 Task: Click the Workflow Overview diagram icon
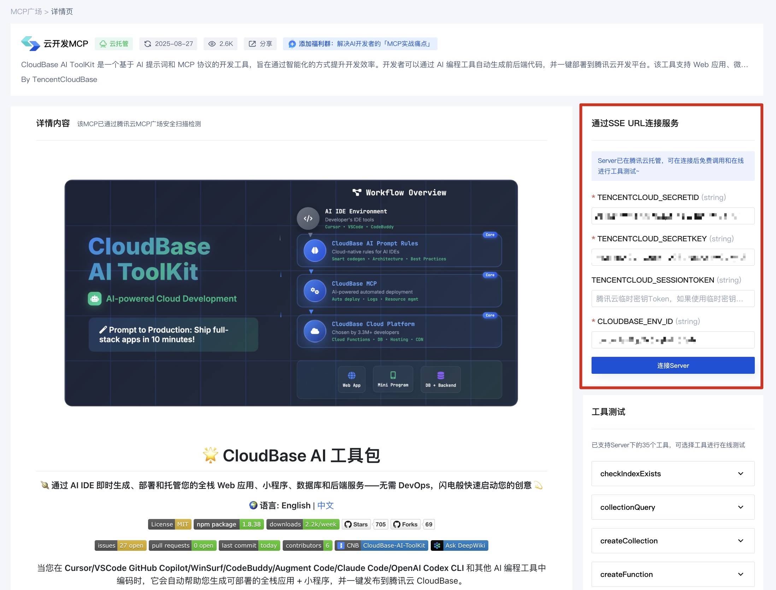(x=357, y=193)
